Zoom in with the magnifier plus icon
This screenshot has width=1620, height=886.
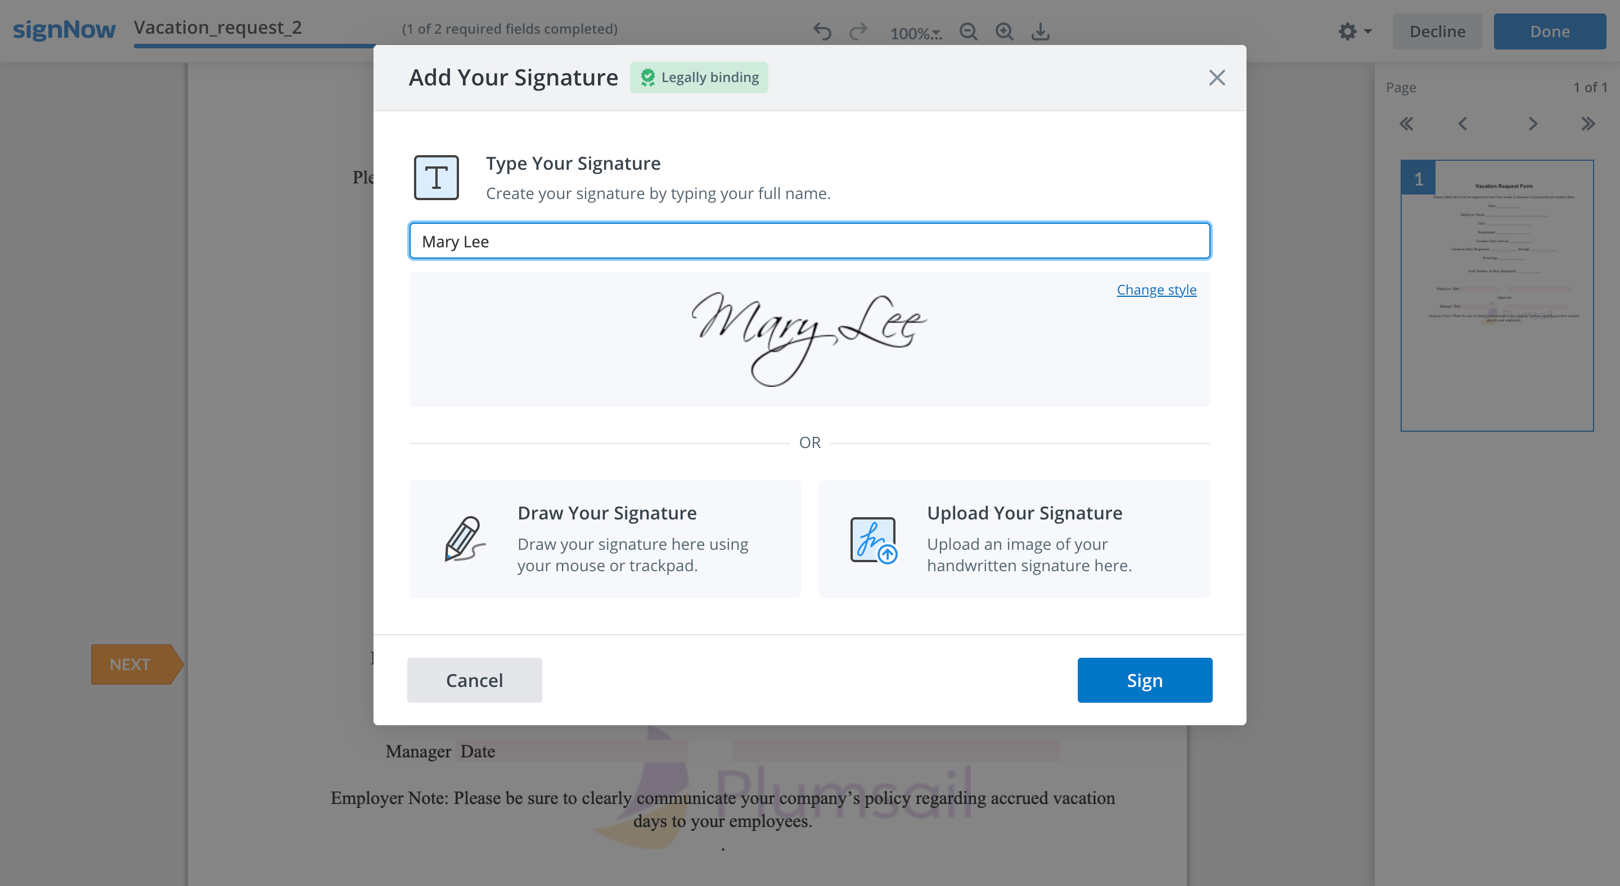coord(1004,31)
